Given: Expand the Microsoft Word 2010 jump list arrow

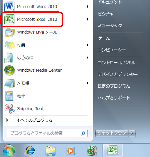Looking at the screenshot, I should pyautogui.click(x=88, y=7).
